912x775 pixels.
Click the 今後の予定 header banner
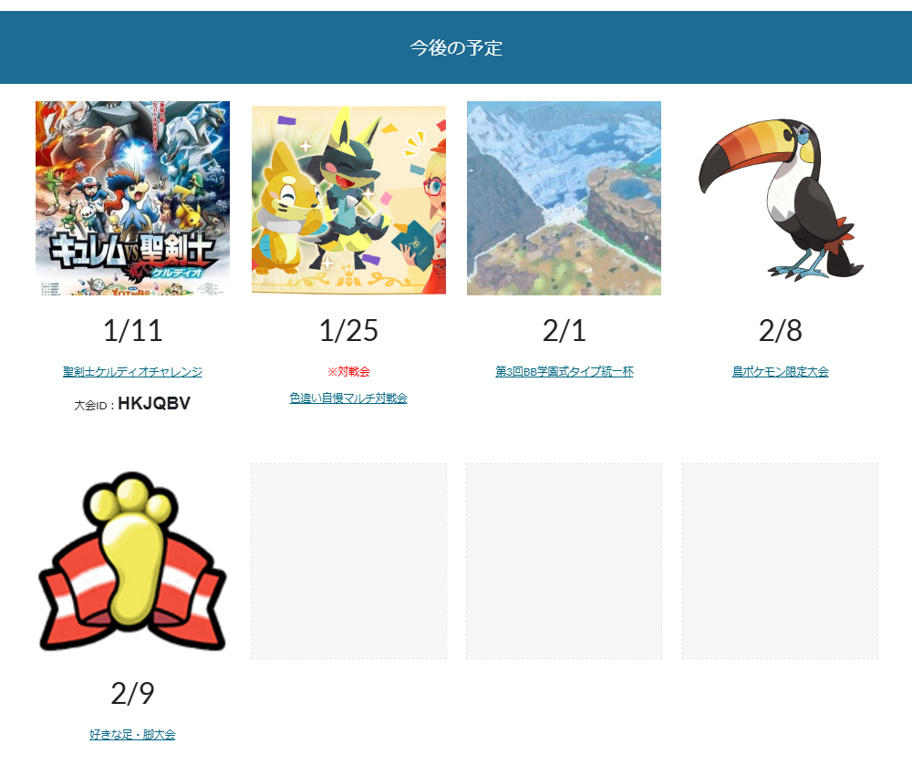[x=456, y=47]
